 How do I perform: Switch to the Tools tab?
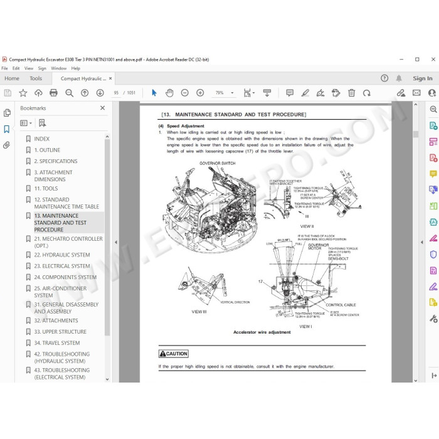[x=36, y=78]
